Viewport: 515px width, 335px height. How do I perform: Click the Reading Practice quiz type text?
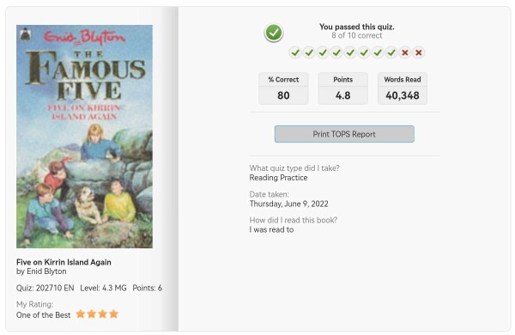(278, 178)
